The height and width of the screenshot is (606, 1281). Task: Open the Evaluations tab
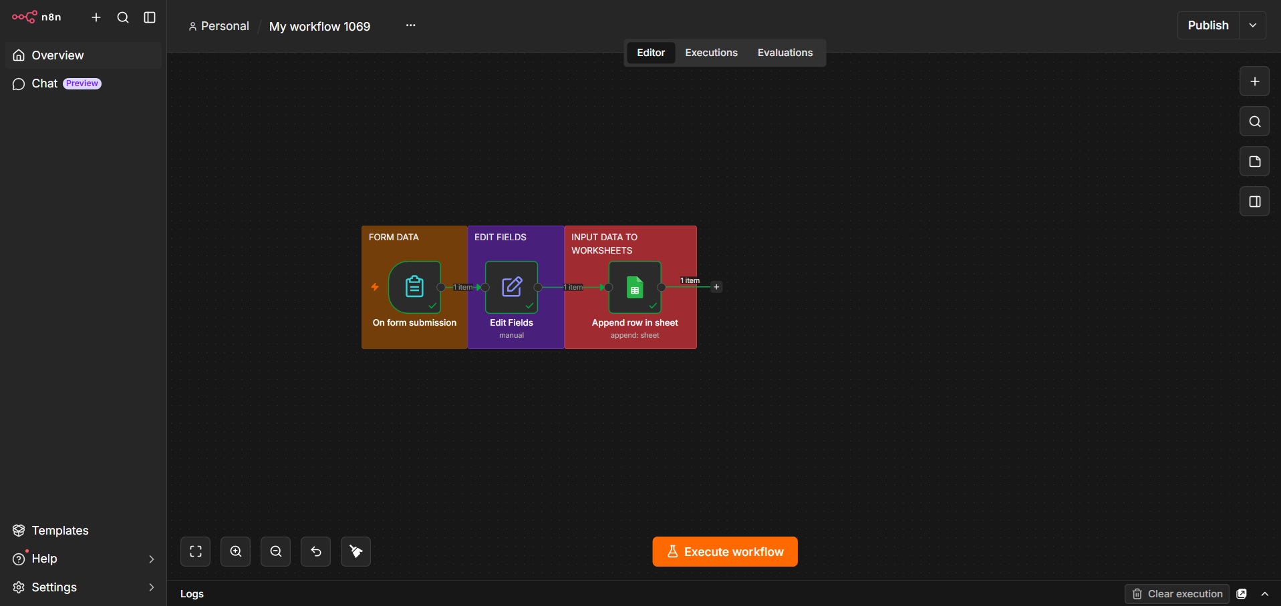coord(785,53)
